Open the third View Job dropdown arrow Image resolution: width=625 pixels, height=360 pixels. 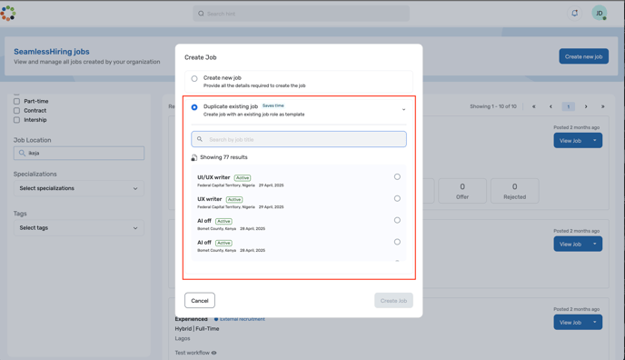point(595,322)
